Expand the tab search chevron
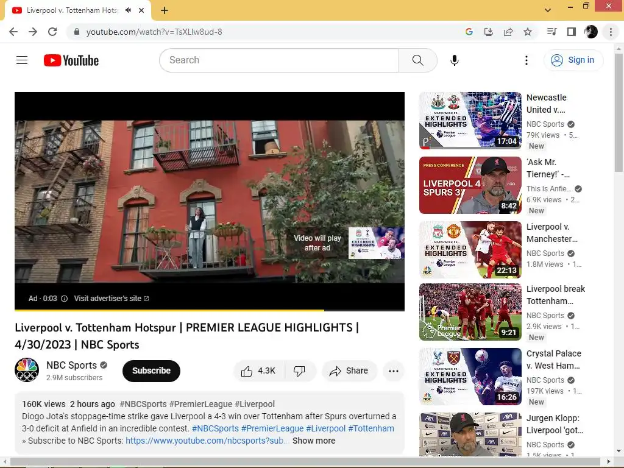 click(548, 10)
